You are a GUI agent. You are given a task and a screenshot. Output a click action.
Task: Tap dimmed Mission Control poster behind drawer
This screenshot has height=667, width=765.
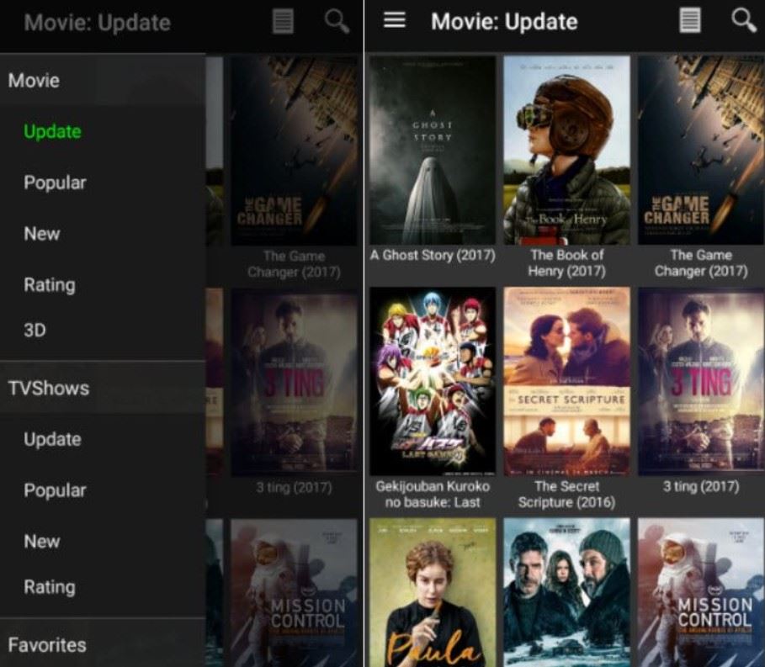[295, 593]
